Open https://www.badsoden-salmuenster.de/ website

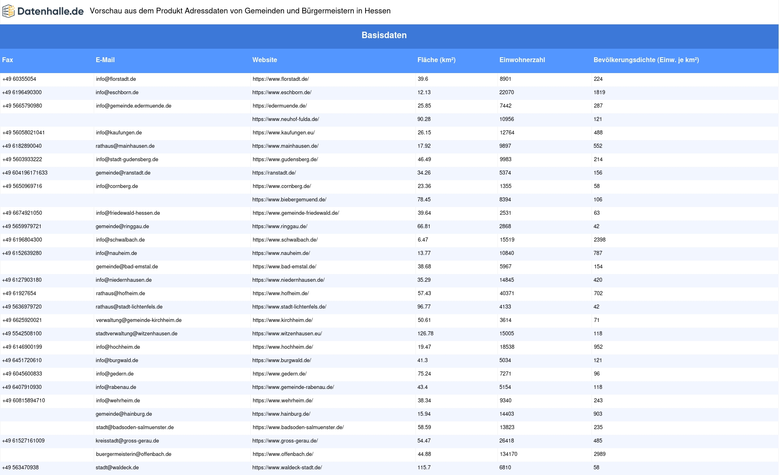click(x=298, y=427)
